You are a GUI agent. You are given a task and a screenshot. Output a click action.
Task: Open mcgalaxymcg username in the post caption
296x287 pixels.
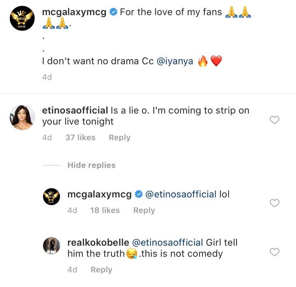point(75,12)
